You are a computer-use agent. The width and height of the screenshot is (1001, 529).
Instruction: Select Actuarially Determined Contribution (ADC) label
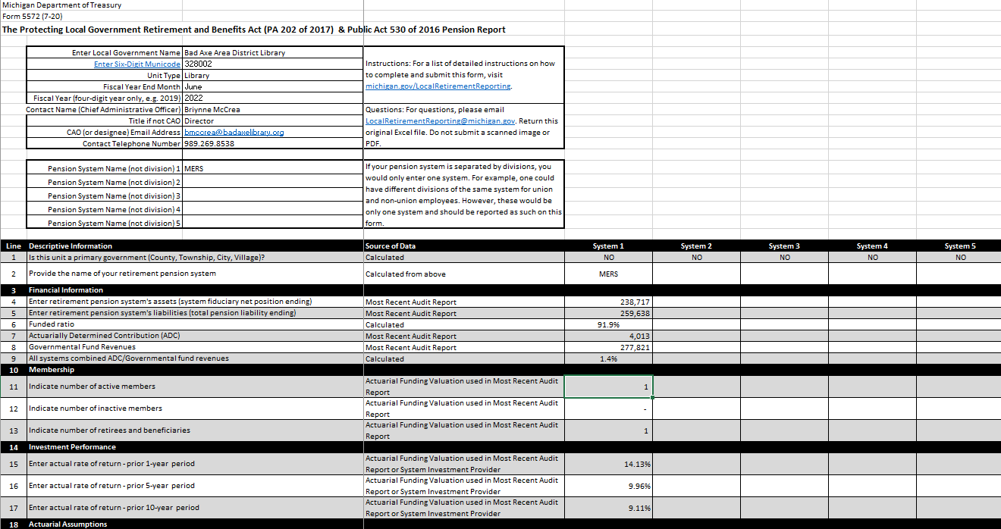195,336
